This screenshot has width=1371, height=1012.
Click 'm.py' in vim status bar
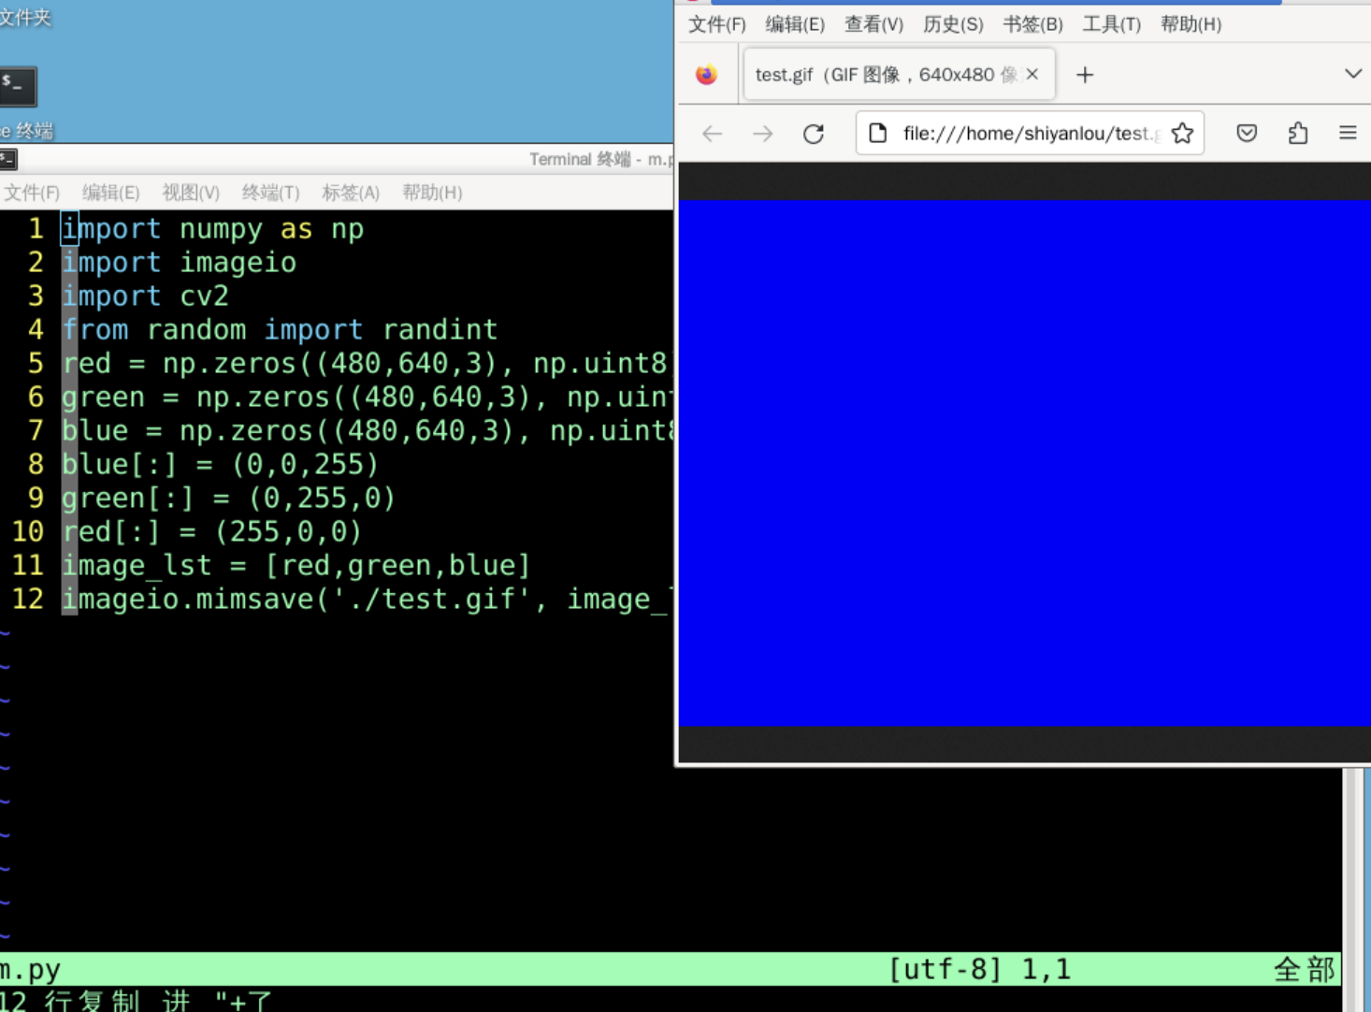point(30,969)
